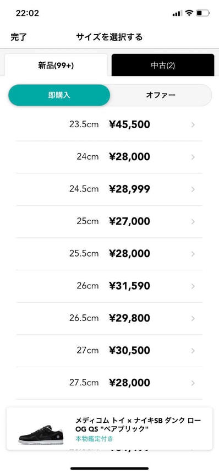The height and width of the screenshot is (474, 219).
Task: Select the 新品(99+) tab
Action: [56, 66]
